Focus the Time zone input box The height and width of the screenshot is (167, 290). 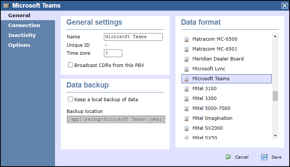[x=113, y=53]
